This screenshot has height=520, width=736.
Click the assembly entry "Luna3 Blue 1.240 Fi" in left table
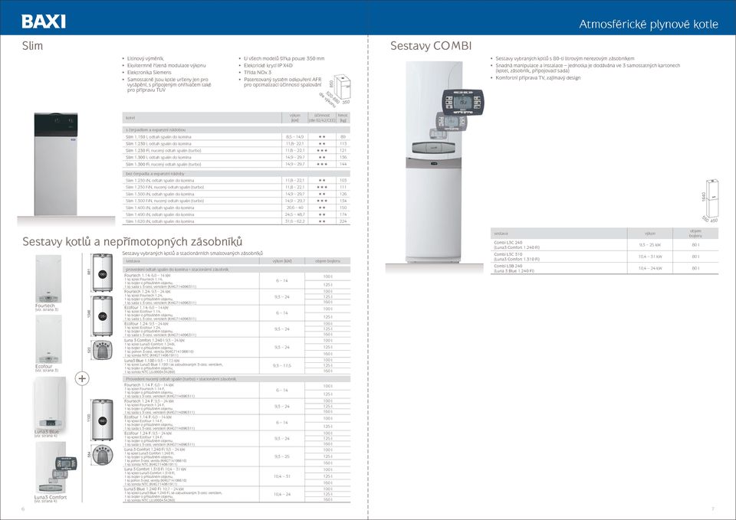191,494
